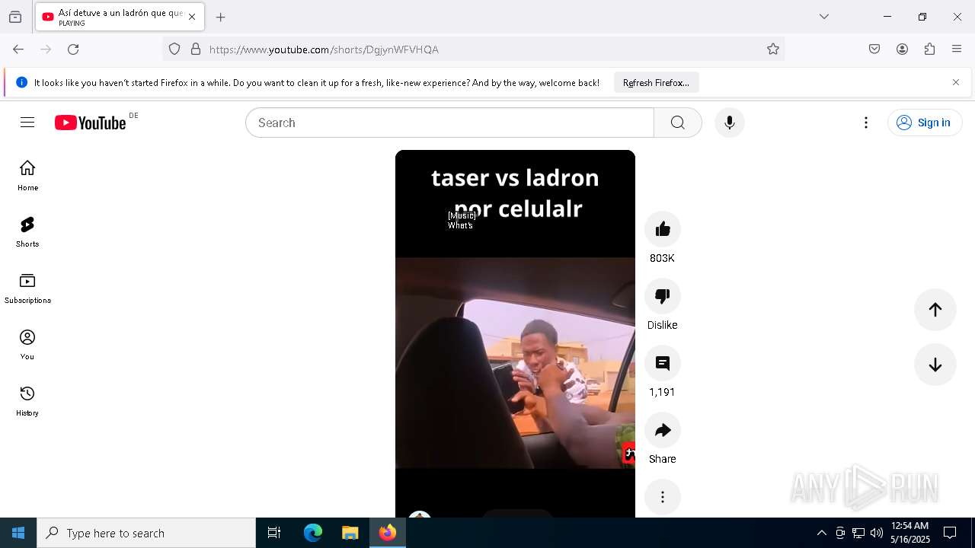975x548 pixels.
Task: Click the Firefox back arrow
Action: tap(18, 49)
